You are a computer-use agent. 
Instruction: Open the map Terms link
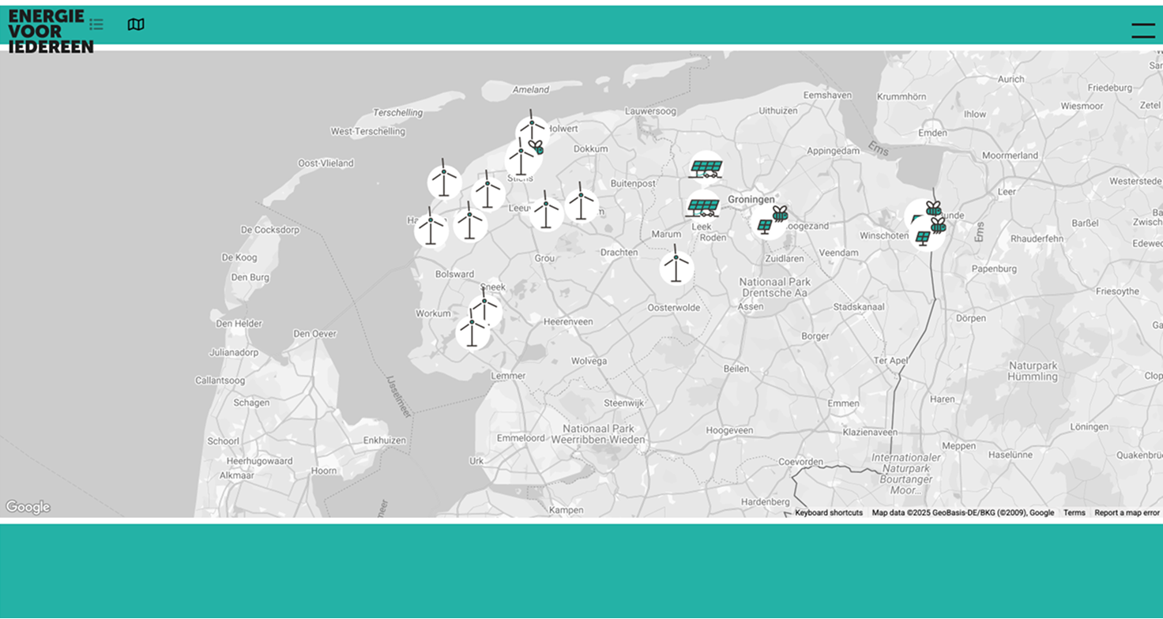(x=1074, y=512)
